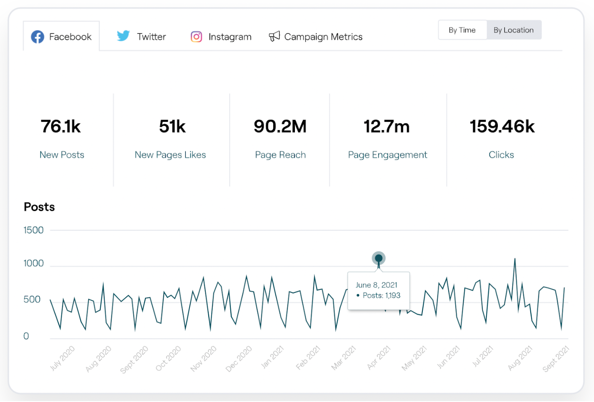This screenshot has height=402, width=594.
Task: Switch to the Campaign Metrics tab
Action: coord(323,37)
